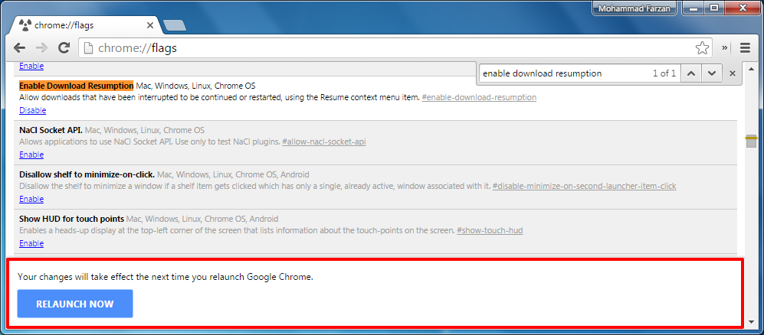The height and width of the screenshot is (335, 764).
Task: Click the radiation favicon on the tab
Action: 24,25
